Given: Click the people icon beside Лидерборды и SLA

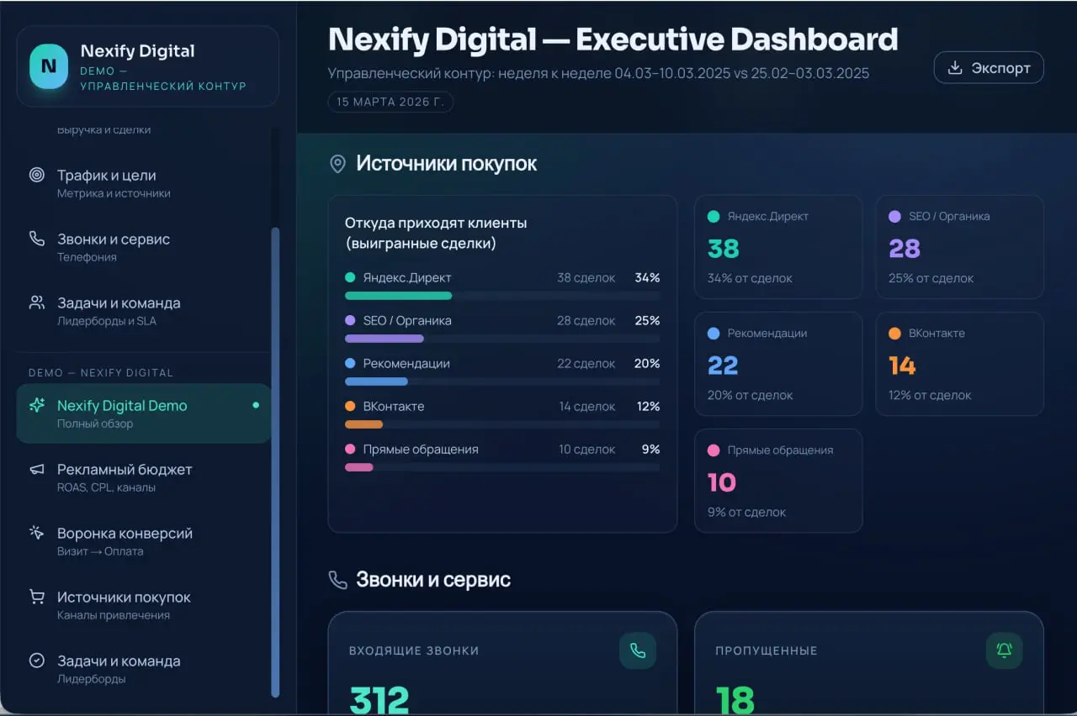Looking at the screenshot, I should click(x=37, y=303).
